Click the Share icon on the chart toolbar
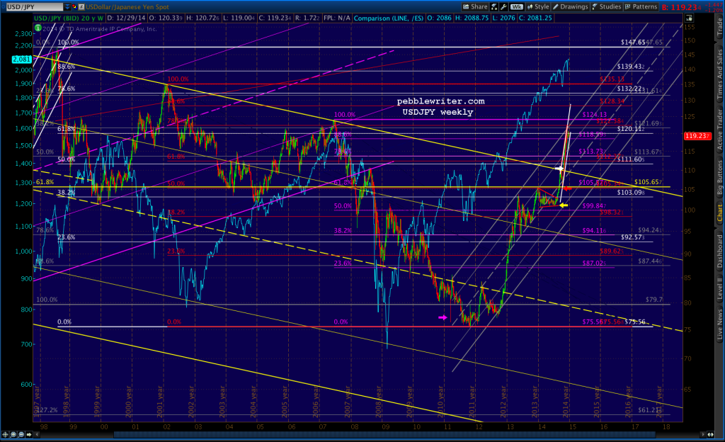 (466, 5)
